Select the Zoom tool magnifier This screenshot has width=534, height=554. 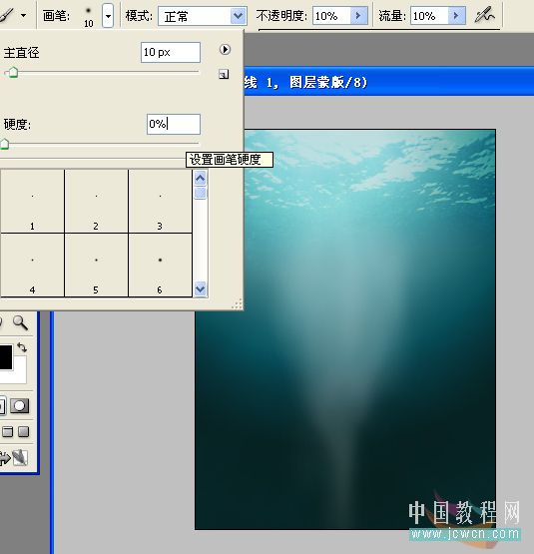tap(20, 322)
